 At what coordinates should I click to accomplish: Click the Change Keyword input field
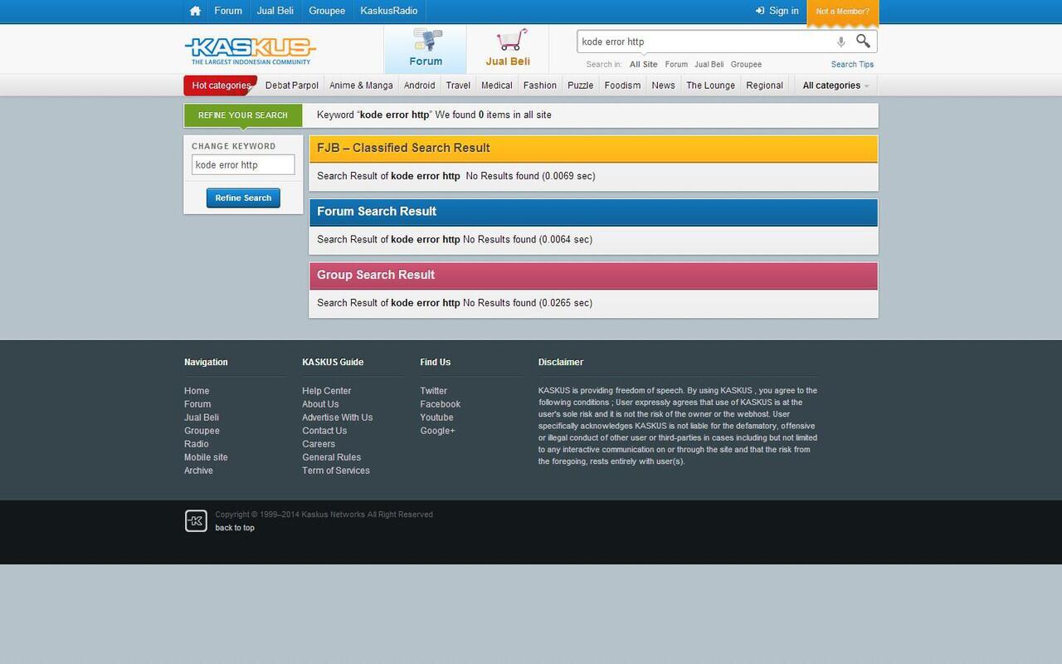tap(243, 164)
